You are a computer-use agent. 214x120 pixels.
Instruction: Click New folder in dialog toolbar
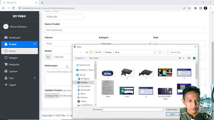coord(94,58)
